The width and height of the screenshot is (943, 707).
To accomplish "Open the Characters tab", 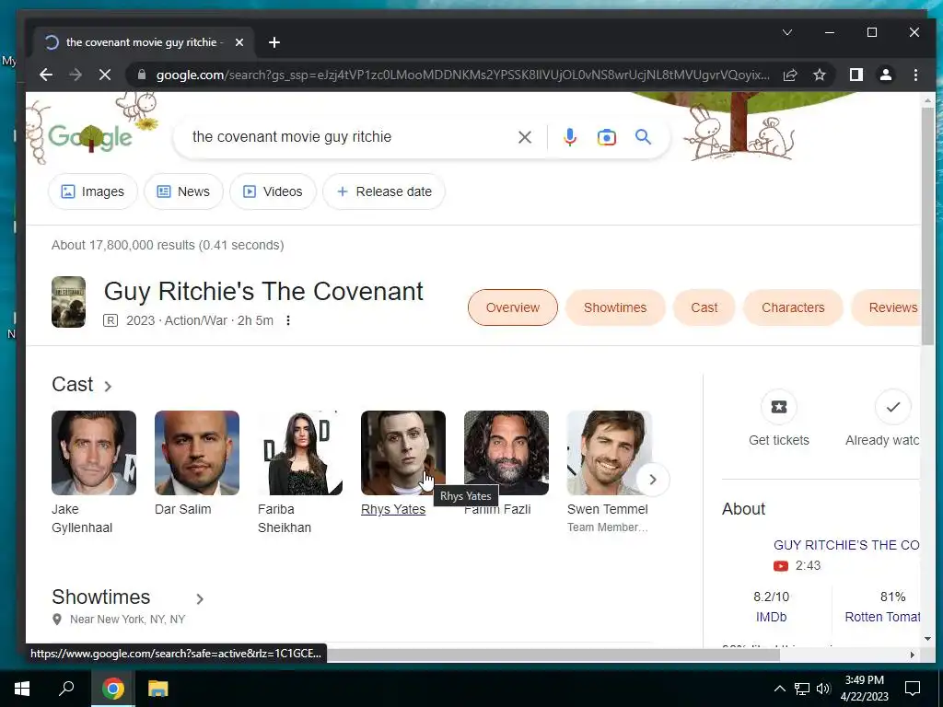I will tap(793, 307).
